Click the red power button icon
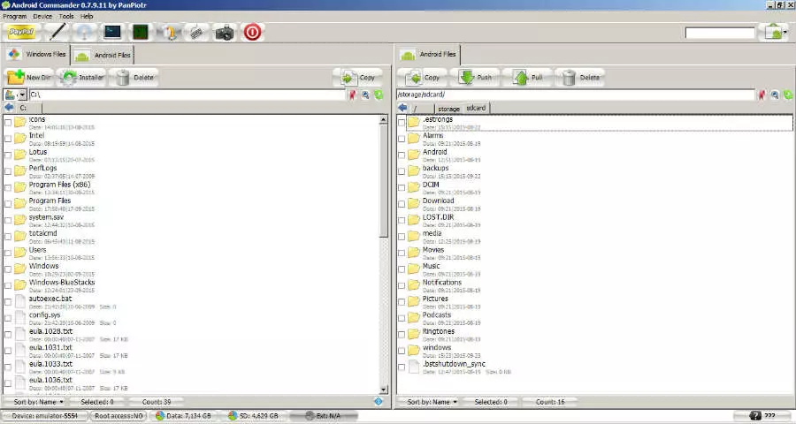The width and height of the screenshot is (796, 424). 252,33
